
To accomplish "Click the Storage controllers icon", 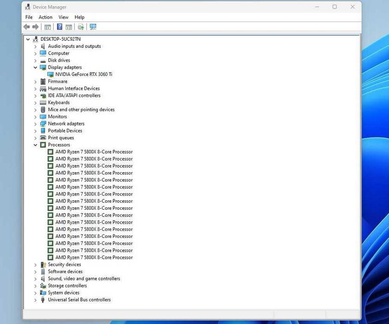I will [x=43, y=286].
